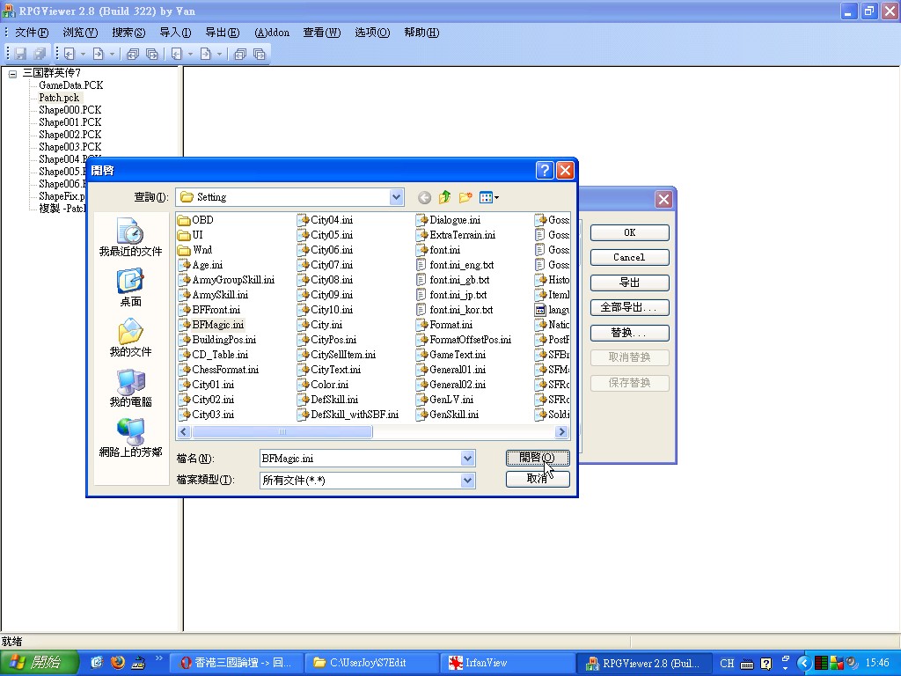Open the 导出(E) menu

(x=222, y=33)
